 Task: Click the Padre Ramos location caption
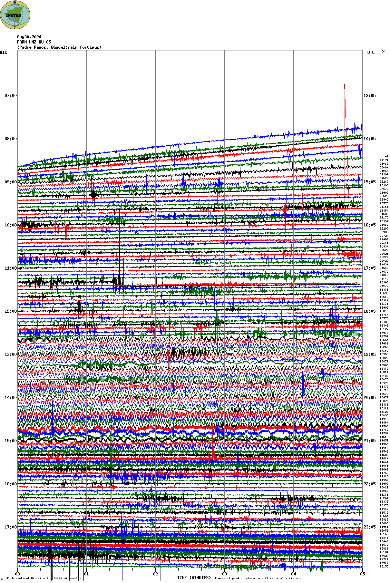[x=59, y=47]
